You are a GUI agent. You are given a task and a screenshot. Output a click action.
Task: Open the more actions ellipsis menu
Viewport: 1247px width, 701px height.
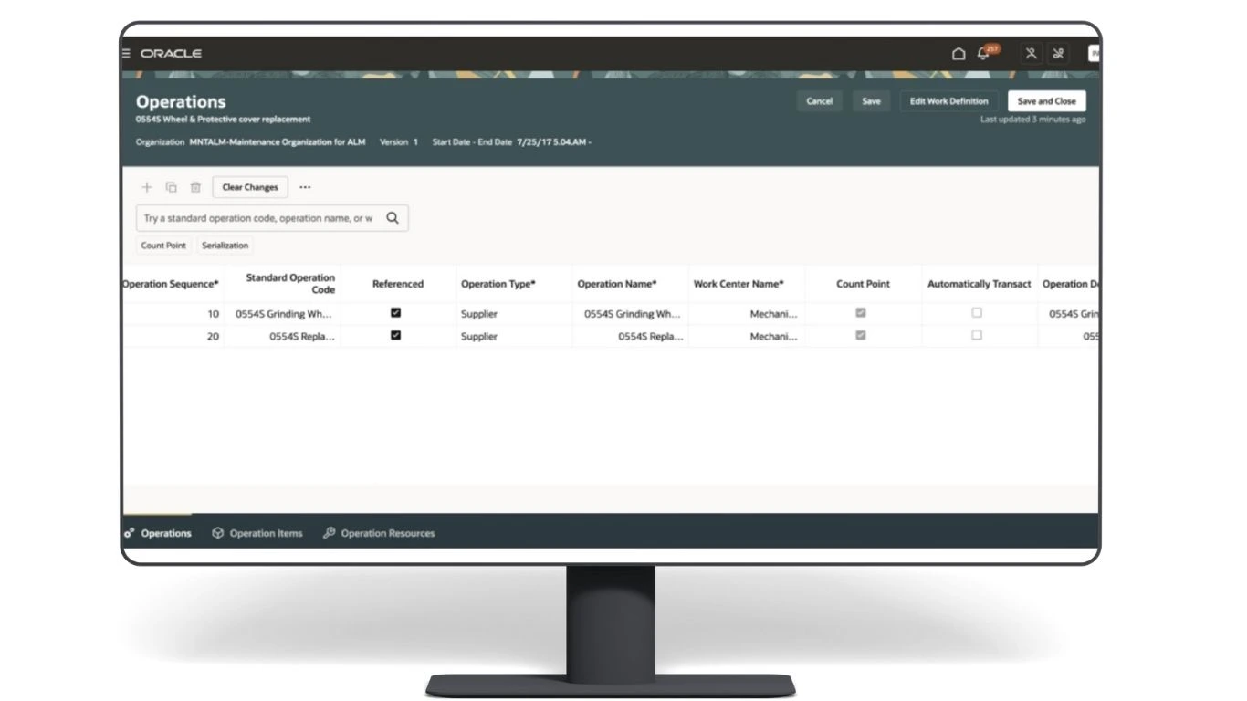pos(305,187)
